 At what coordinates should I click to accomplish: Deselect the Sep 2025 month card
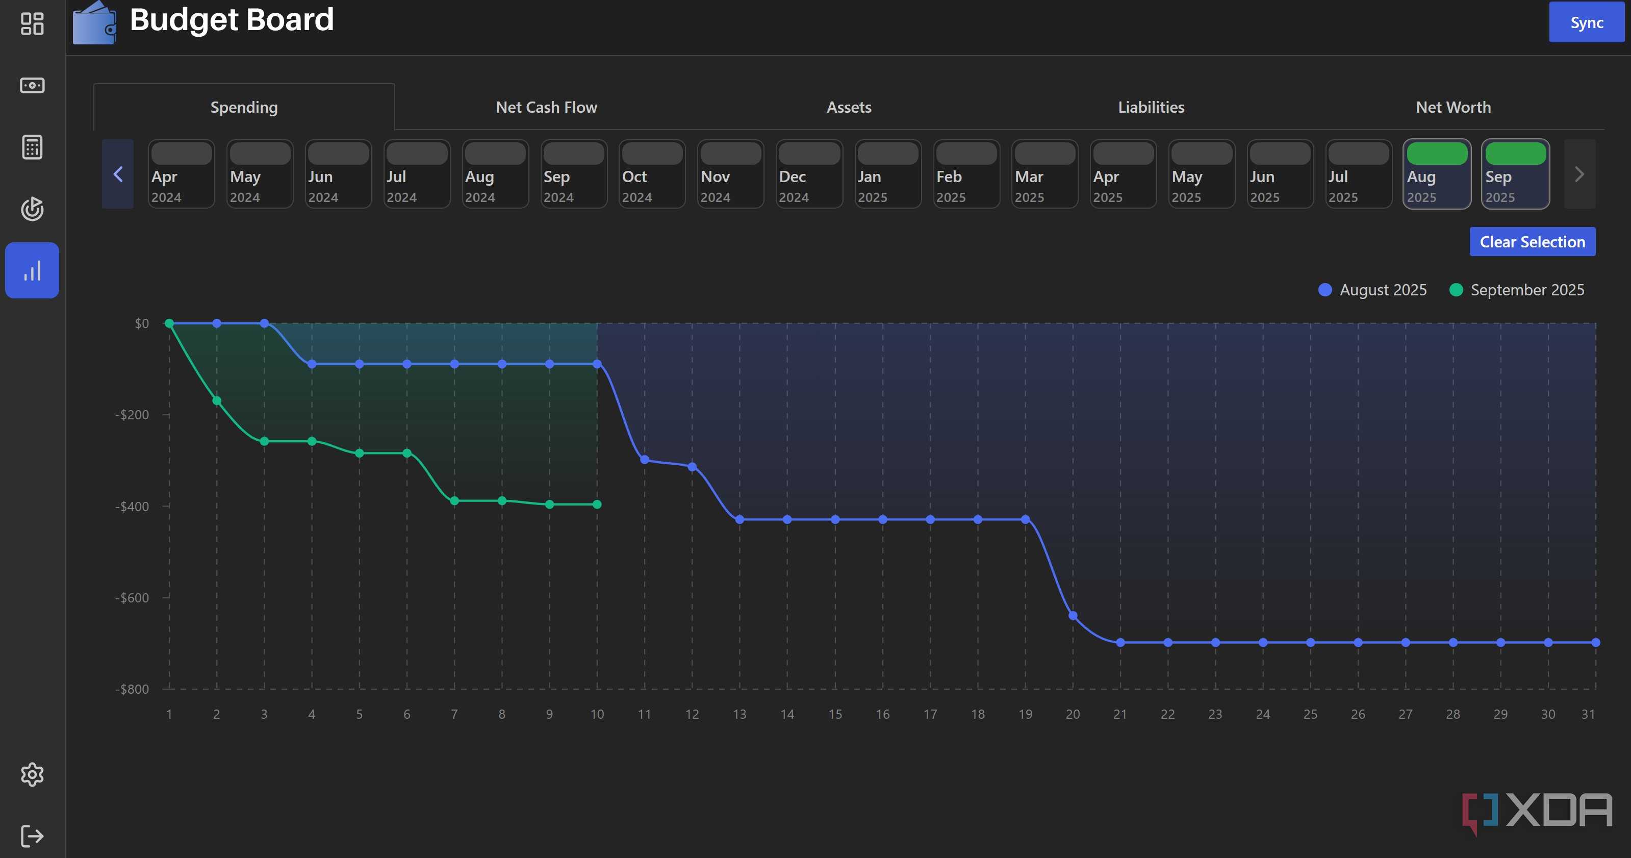tap(1515, 173)
